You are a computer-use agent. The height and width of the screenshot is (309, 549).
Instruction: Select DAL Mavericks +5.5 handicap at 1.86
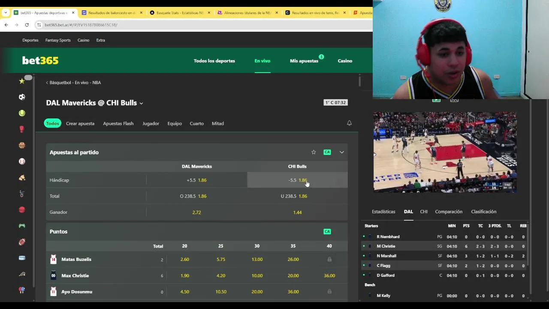tap(197, 180)
